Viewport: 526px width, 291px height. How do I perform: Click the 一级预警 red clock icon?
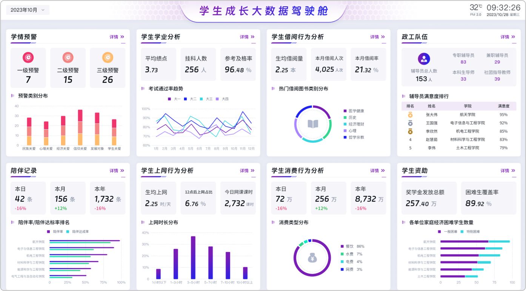point(28,57)
